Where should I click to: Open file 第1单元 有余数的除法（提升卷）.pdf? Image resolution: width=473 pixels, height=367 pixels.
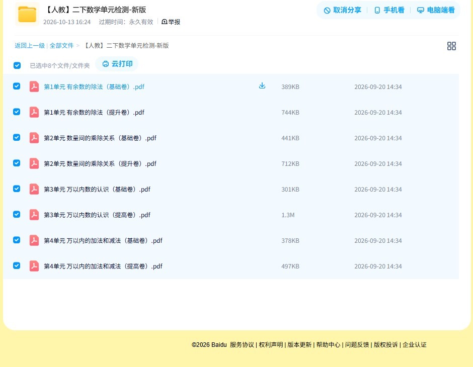click(94, 113)
